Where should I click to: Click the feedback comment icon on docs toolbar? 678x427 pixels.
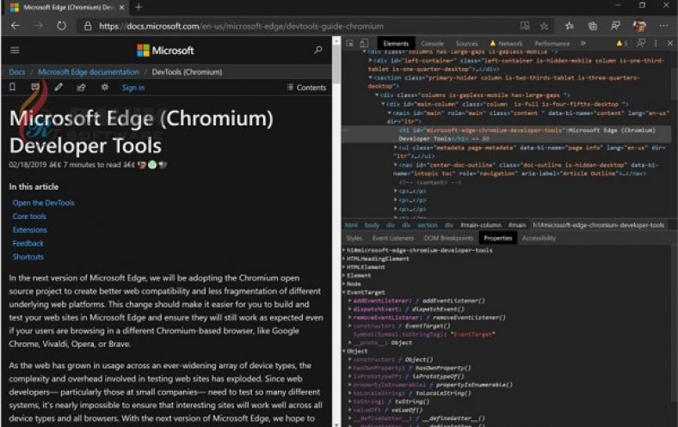tap(35, 88)
